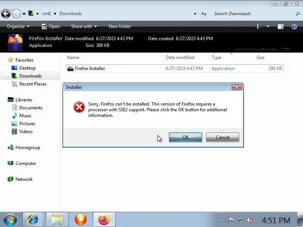Image resolution: width=303 pixels, height=227 pixels.
Task: Open Action Center flag icon
Action: [x=231, y=220]
